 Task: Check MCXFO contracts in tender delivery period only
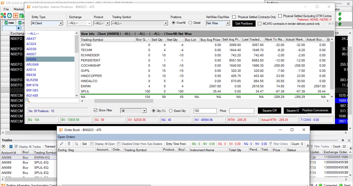[x=260, y=24]
